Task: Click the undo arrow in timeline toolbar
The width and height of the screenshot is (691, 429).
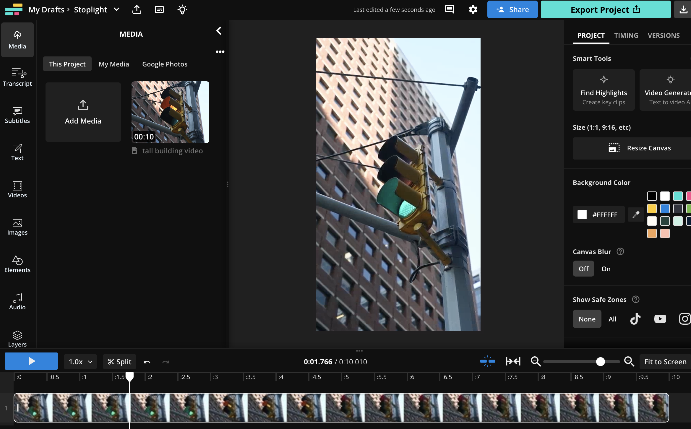Action: click(x=147, y=362)
